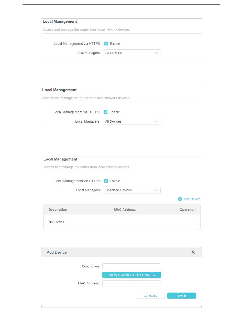
Task: Focus the Description text field in the Add Device dialog
Action: tap(131, 266)
